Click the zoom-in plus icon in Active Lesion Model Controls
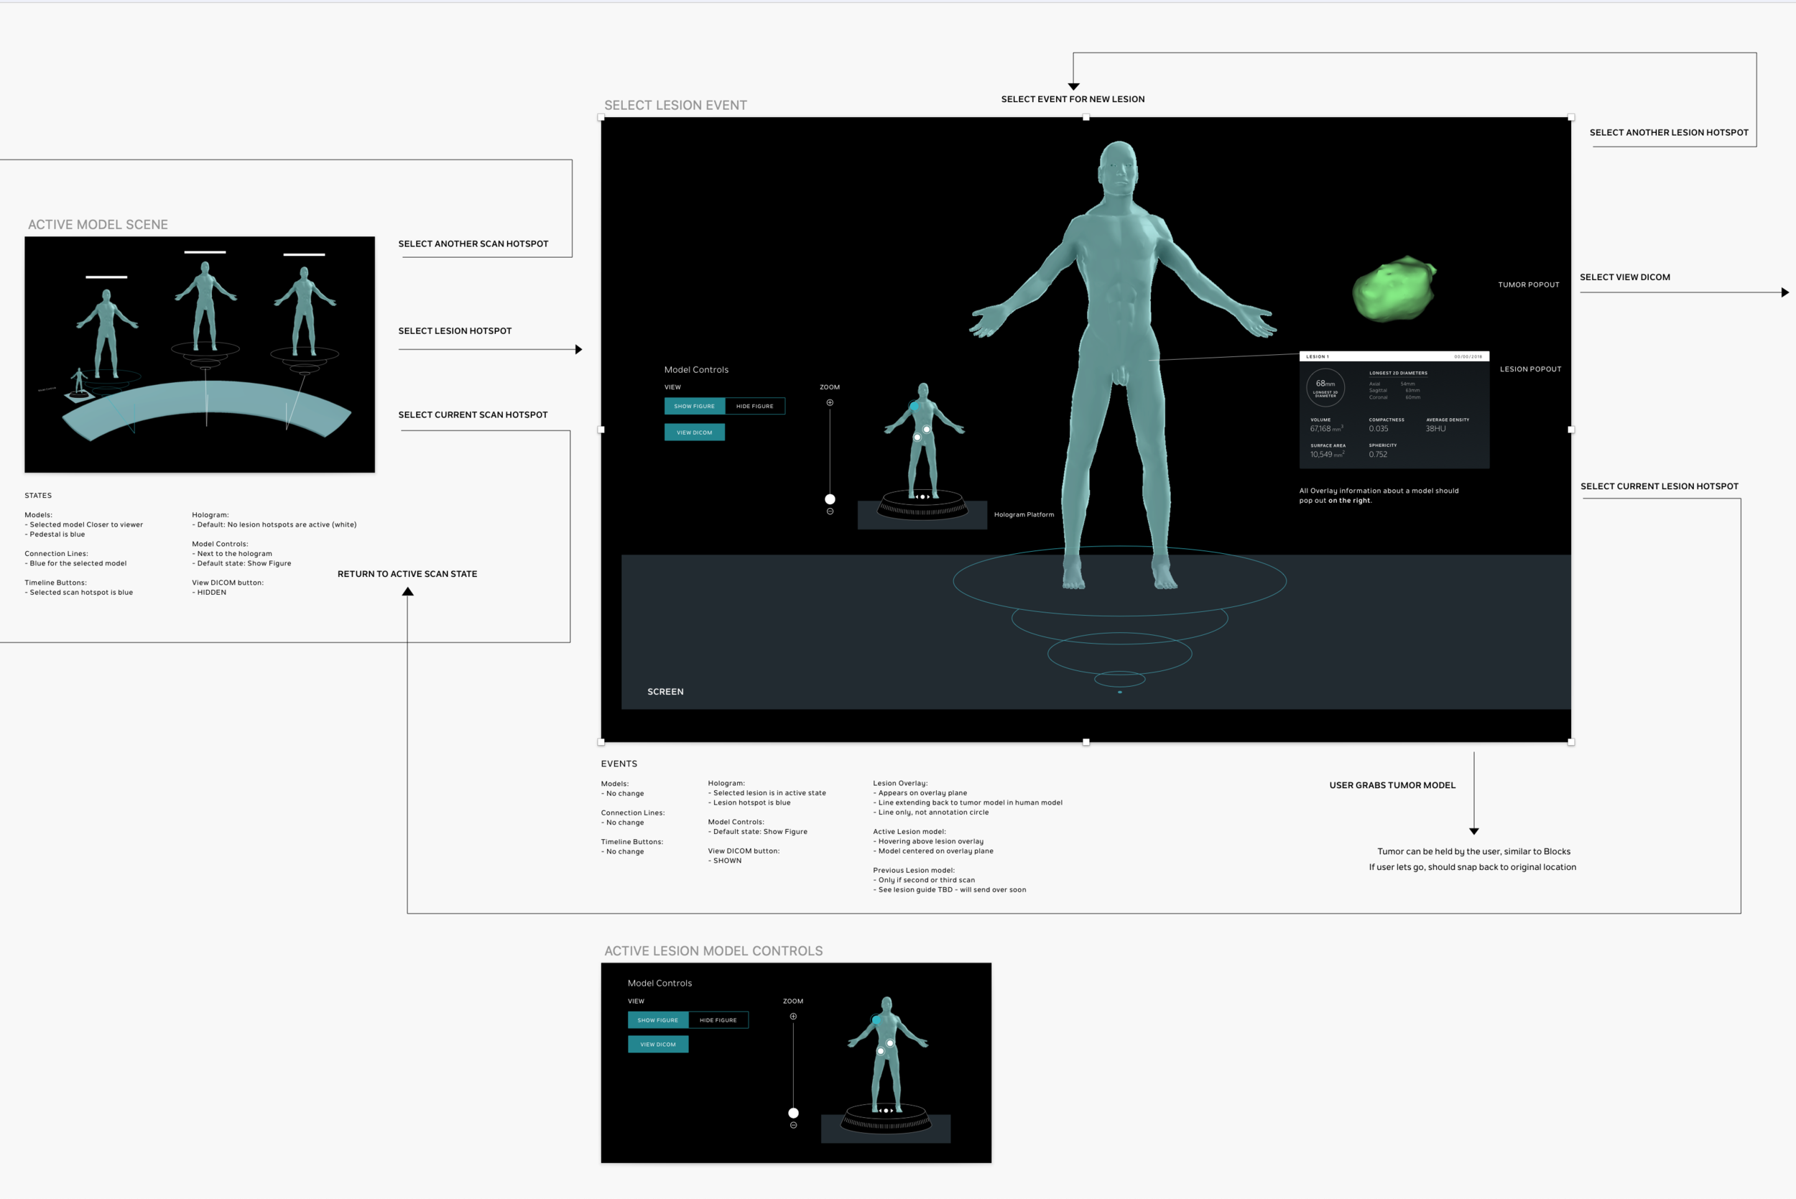 pyautogui.click(x=794, y=1017)
